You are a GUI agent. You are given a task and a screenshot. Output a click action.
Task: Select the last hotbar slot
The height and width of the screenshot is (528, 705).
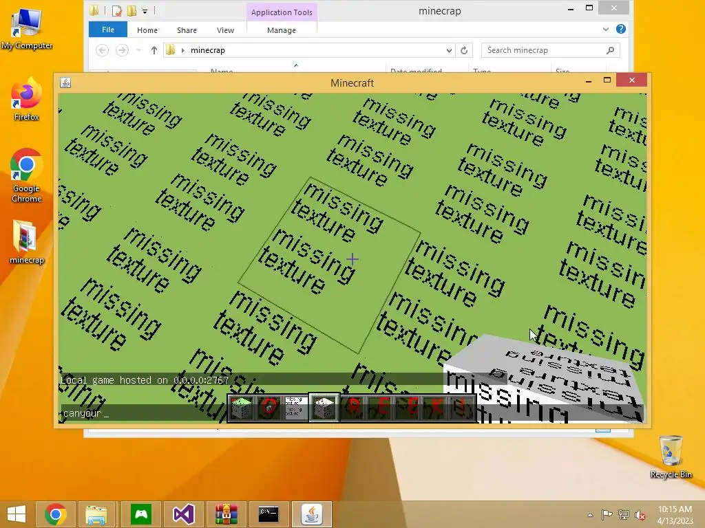[x=462, y=408]
